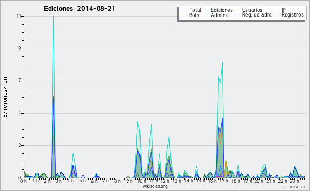Select the "Registros" legend label
Screen dimensions: 310x191
coord(292,15)
